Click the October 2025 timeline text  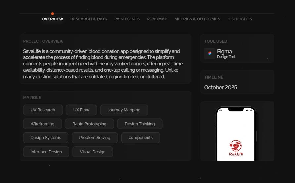[x=221, y=87]
